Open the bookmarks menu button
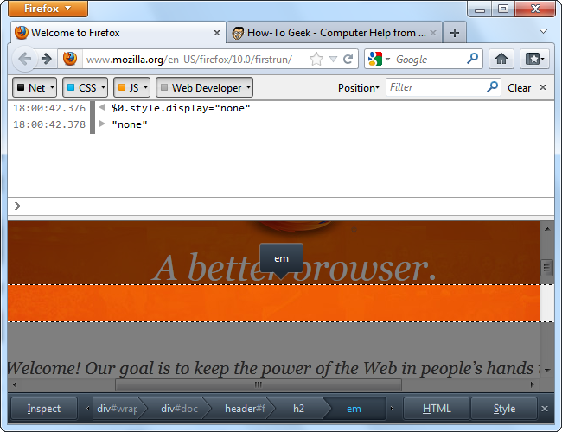Image resolution: width=562 pixels, height=432 pixels. coord(534,59)
